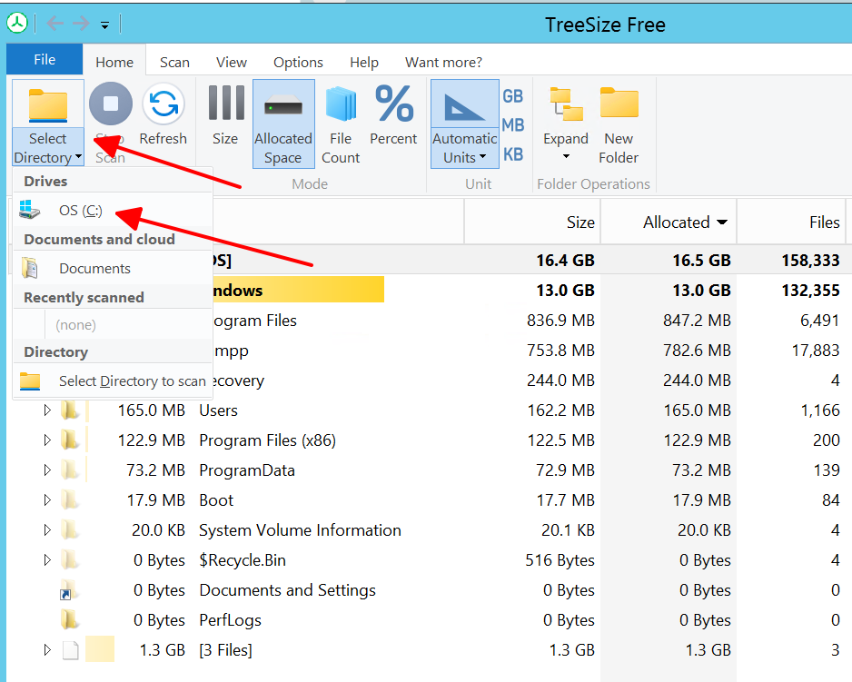This screenshot has height=682, width=852.
Task: Click the 17,883 files value
Action: [x=816, y=350]
